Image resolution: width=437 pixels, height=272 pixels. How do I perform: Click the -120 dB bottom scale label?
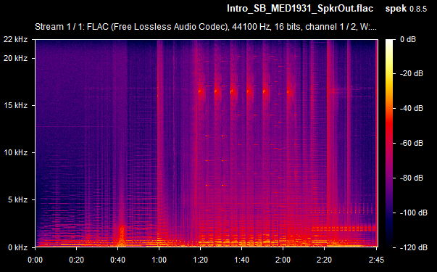coord(414,247)
